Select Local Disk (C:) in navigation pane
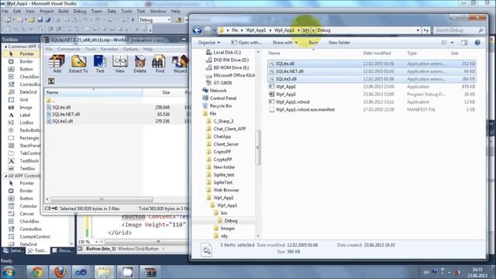This screenshot has width=496, height=279. coord(227,52)
